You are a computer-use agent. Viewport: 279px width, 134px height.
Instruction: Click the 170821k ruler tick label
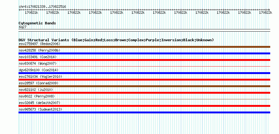pyautogui.click(x=31, y=12)
